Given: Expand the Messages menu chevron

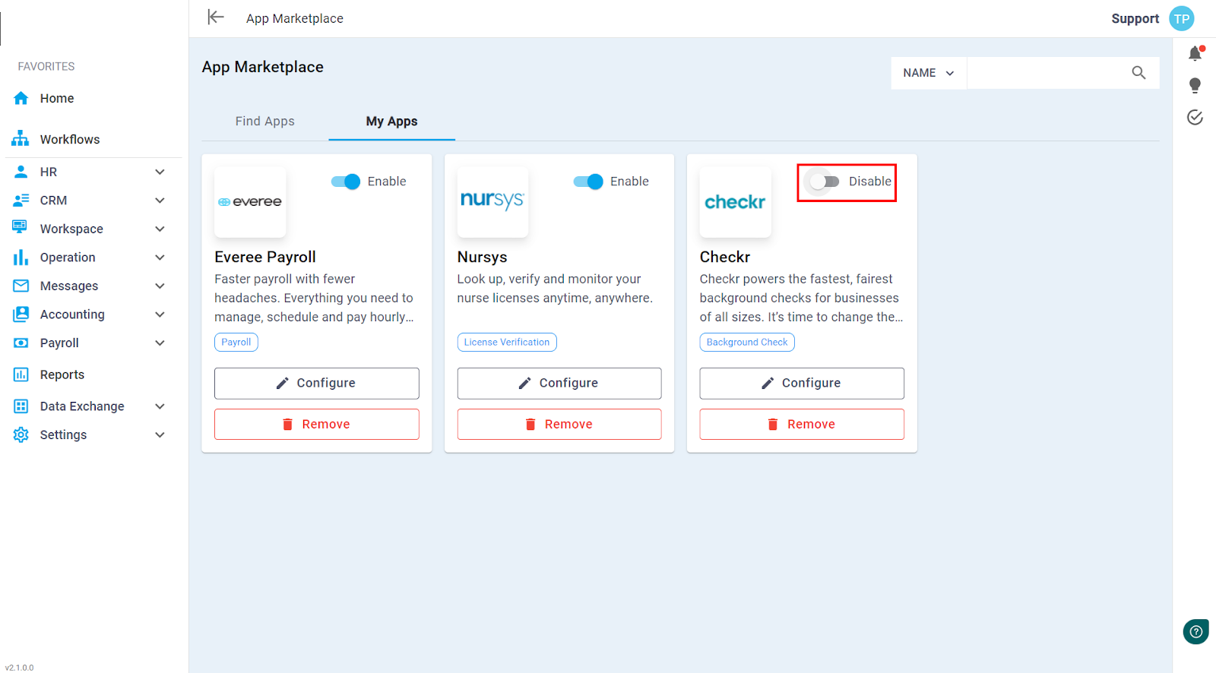Looking at the screenshot, I should coord(160,286).
